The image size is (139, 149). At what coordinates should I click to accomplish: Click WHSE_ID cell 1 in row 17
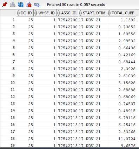pos(45,132)
